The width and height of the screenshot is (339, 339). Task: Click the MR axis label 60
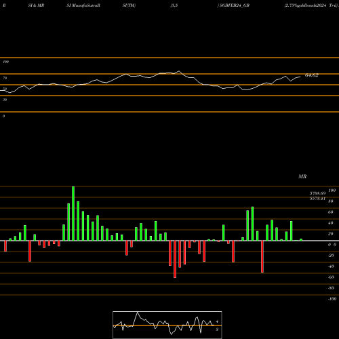pyautogui.click(x=331, y=212)
